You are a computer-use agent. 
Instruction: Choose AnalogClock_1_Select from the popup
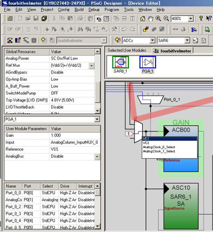tap(169, 151)
